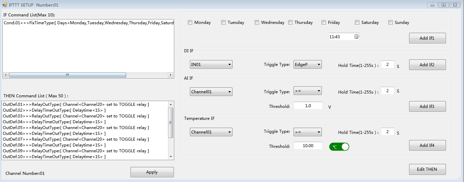Select the OutDef.03 RelayOutType list entry

point(76,116)
